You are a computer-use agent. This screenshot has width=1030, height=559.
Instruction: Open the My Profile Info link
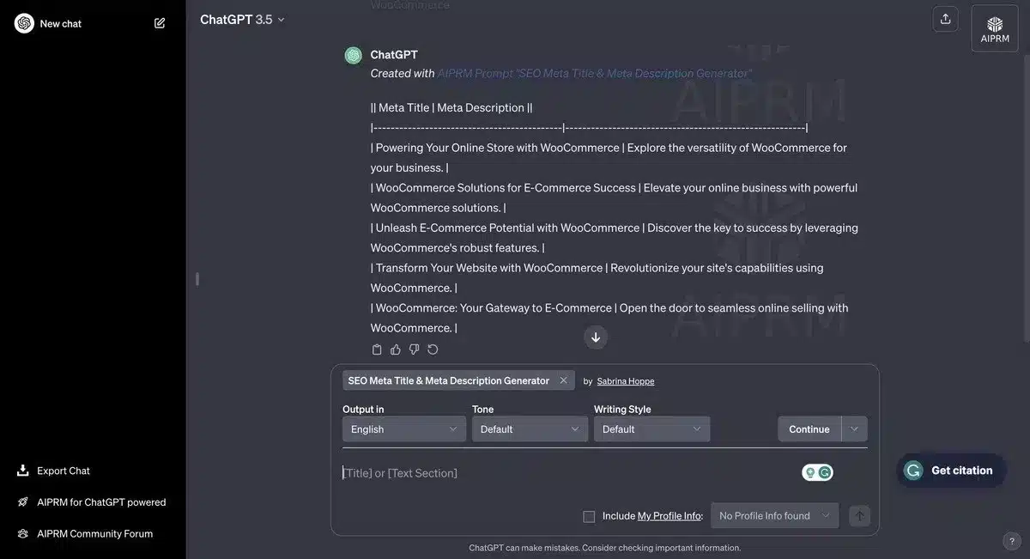pos(669,516)
